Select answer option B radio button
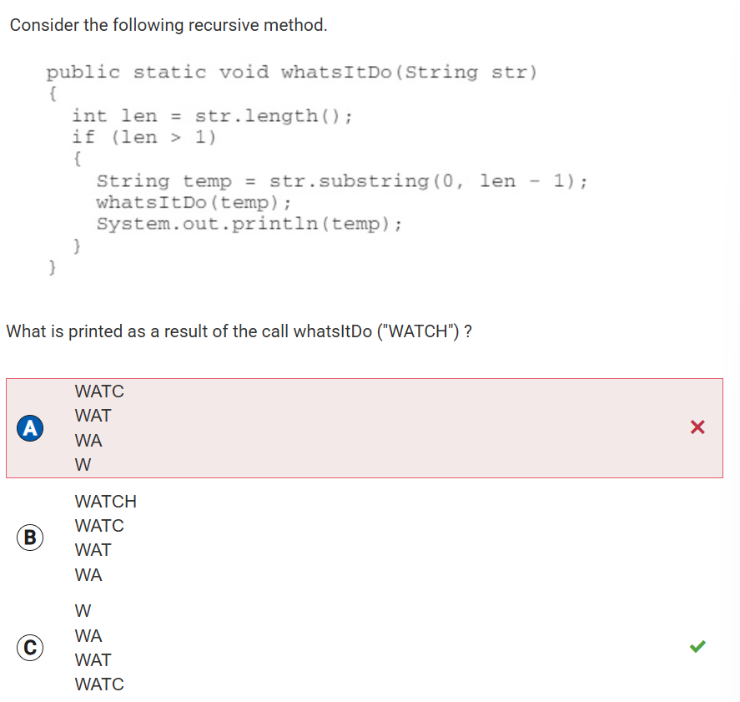Image resolution: width=740 pixels, height=702 pixels. (x=30, y=538)
